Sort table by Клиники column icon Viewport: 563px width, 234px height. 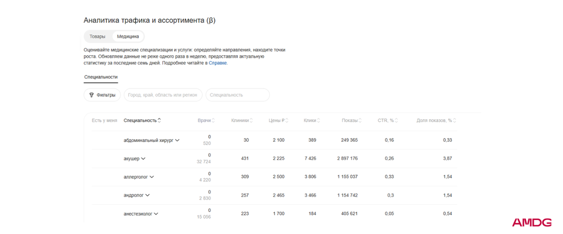pos(251,120)
